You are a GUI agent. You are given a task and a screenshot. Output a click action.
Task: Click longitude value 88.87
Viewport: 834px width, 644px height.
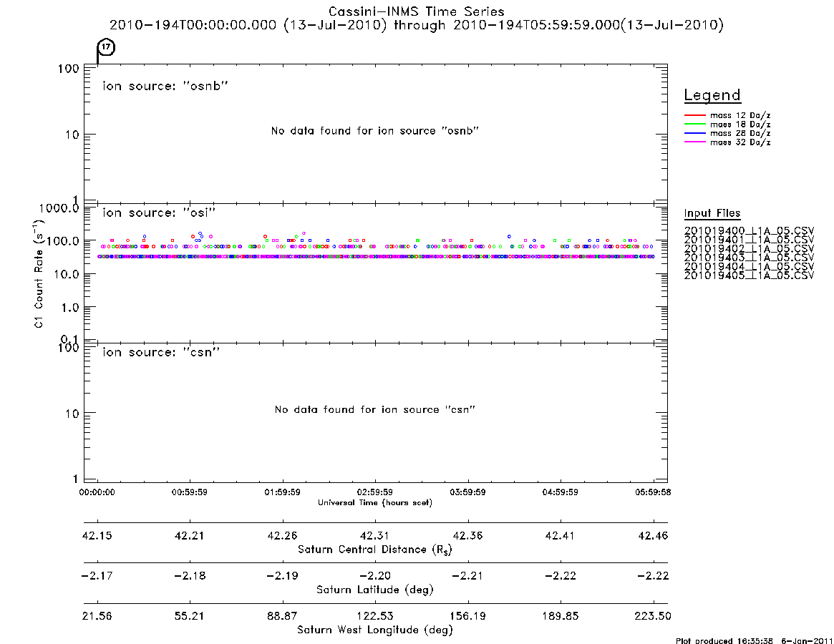click(x=283, y=616)
